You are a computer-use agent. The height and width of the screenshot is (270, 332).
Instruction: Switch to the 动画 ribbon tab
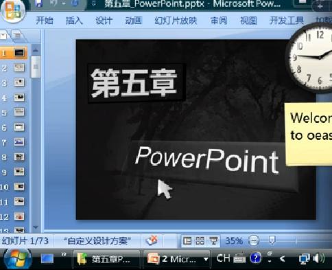pos(134,21)
